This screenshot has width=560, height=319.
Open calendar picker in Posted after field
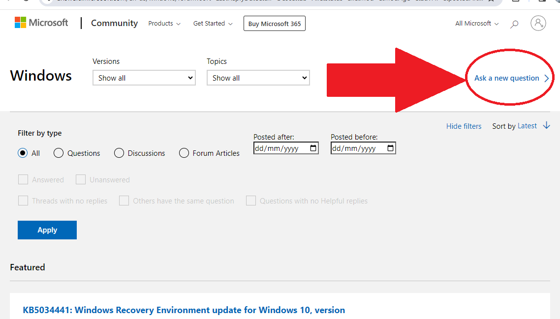click(313, 148)
